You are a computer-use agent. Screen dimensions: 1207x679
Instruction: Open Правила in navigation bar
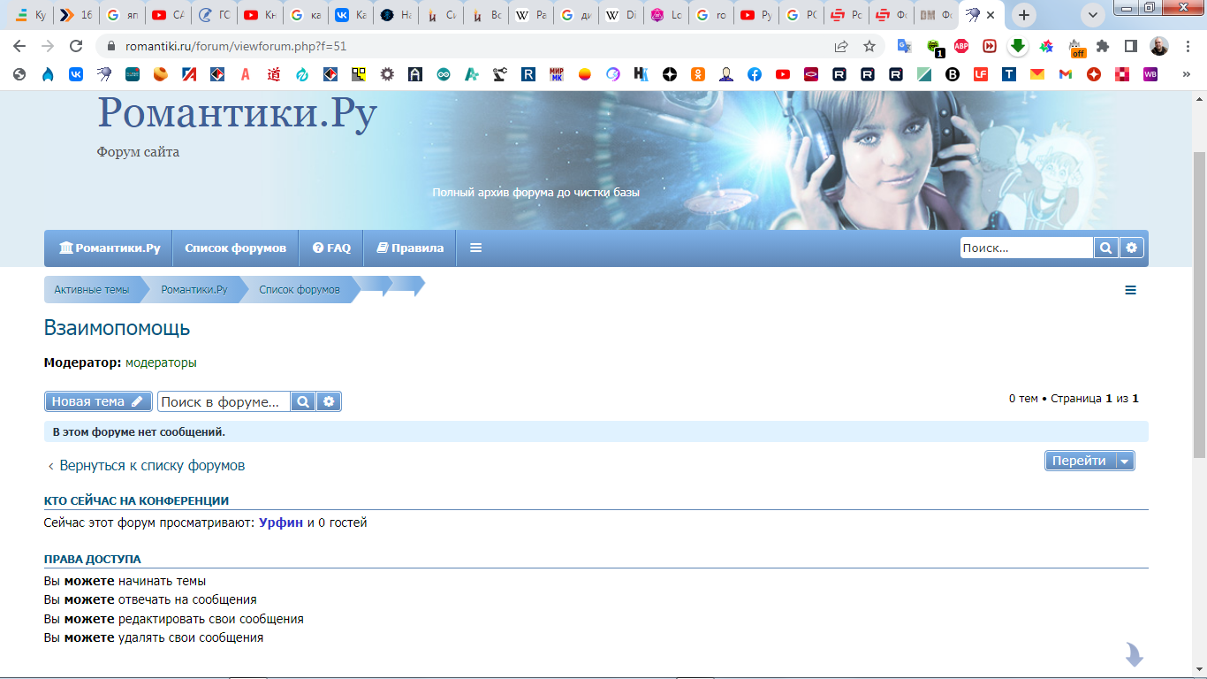tap(410, 248)
